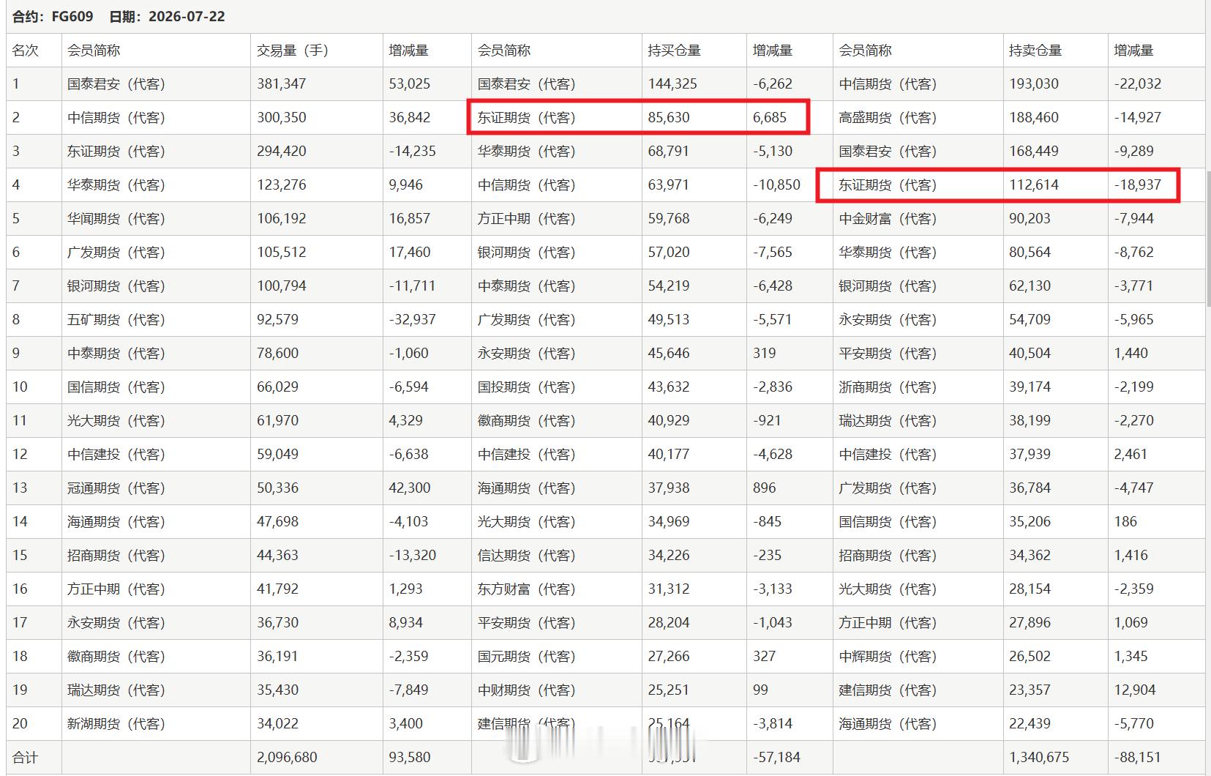Click the 交易量（手） column header

click(293, 51)
